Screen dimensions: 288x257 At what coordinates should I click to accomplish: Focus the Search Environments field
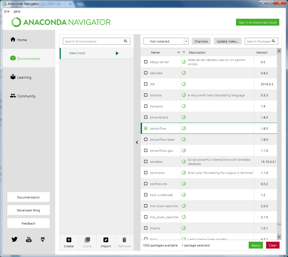pos(96,41)
